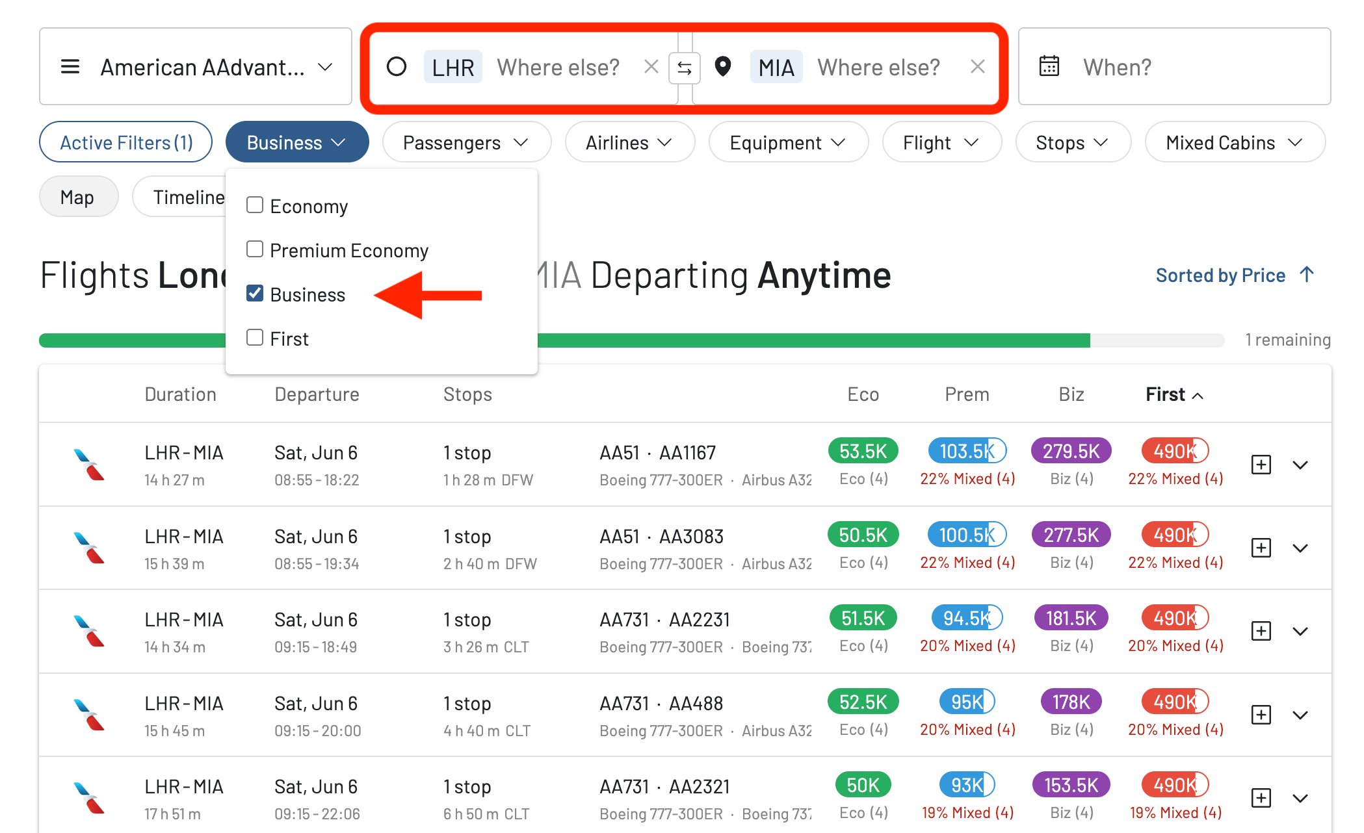Check the First cabin option
The width and height of the screenshot is (1364, 833).
(254, 337)
